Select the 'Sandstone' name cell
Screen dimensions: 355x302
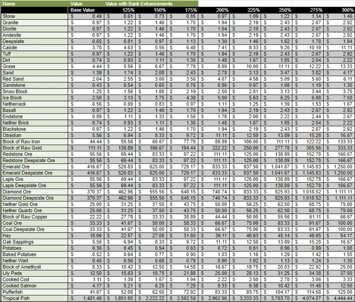34,85
